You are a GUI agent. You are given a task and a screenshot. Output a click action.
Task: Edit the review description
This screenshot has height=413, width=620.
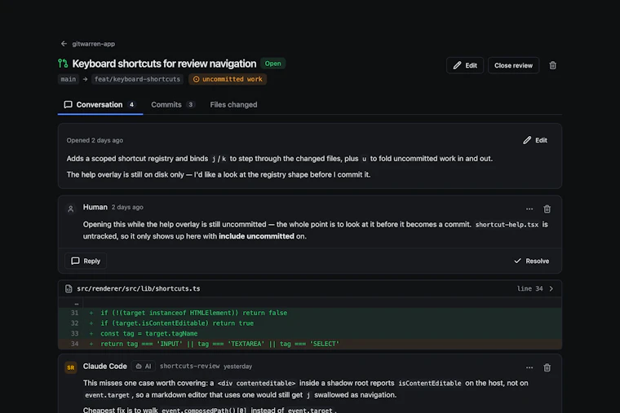535,140
